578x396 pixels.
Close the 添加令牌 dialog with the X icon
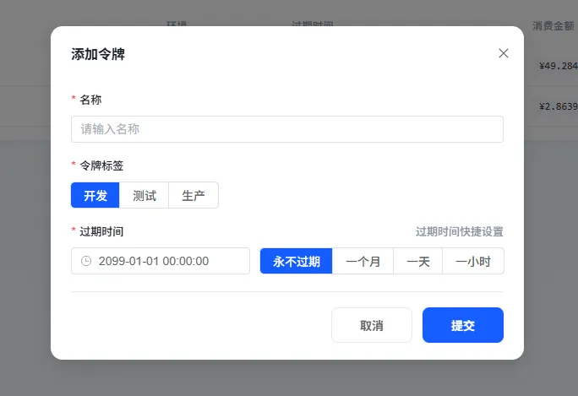(x=503, y=53)
